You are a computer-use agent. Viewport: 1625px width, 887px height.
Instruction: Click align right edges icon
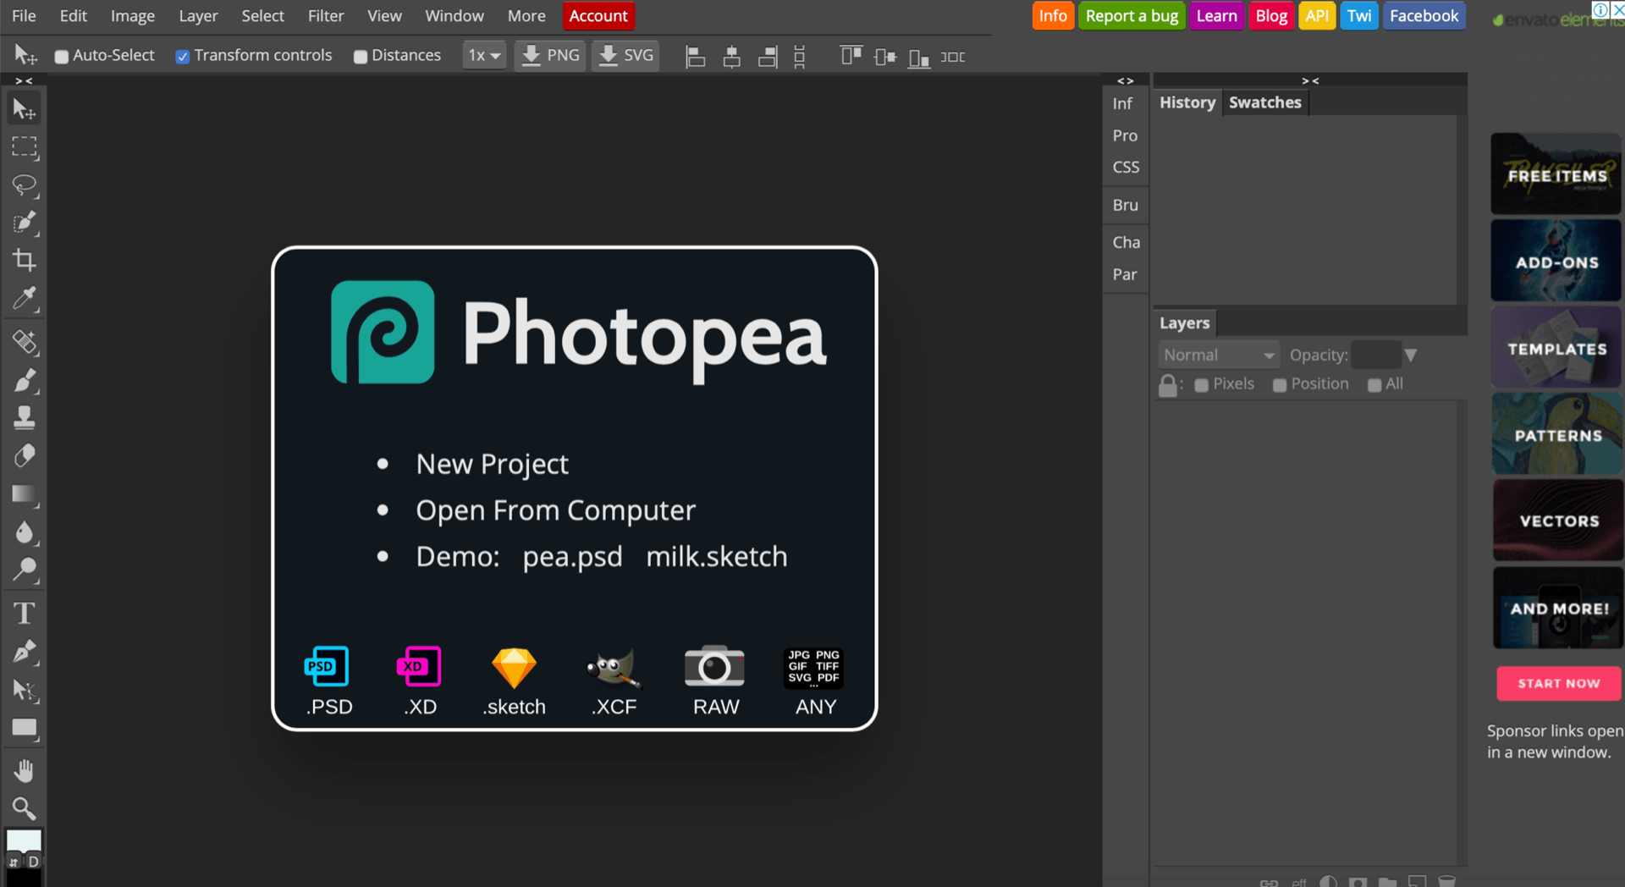(x=768, y=57)
